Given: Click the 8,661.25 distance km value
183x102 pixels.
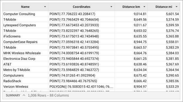Looking at the screenshot, I should click(140, 59).
